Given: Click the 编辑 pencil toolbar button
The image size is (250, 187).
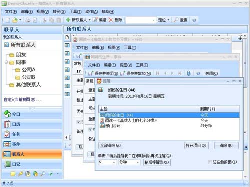Looking at the screenshot, I should (100, 20).
